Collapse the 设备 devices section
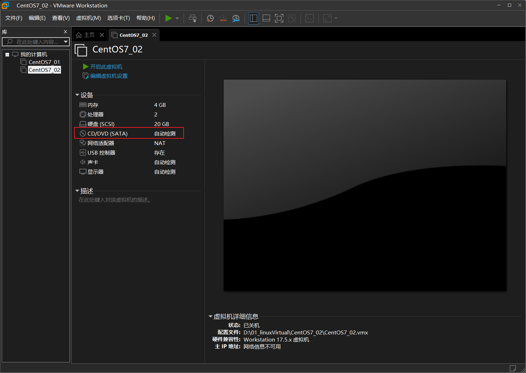Image resolution: width=526 pixels, height=373 pixels. 77,95
